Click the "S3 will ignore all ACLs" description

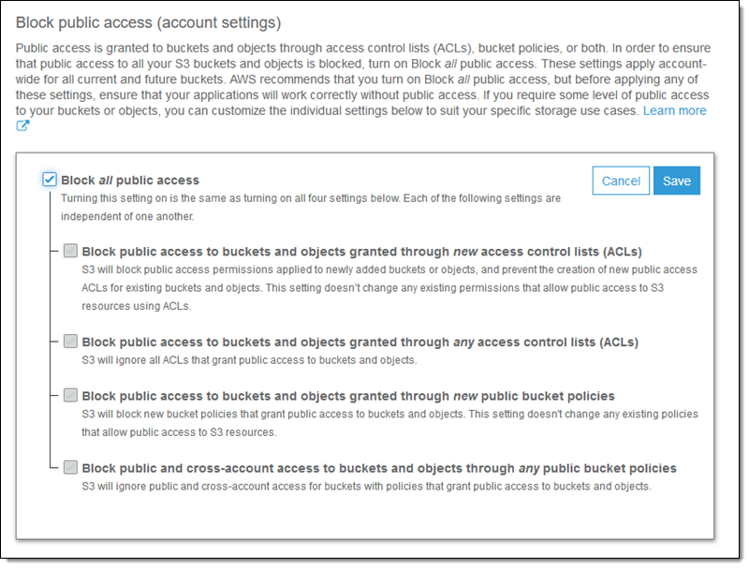(x=248, y=360)
